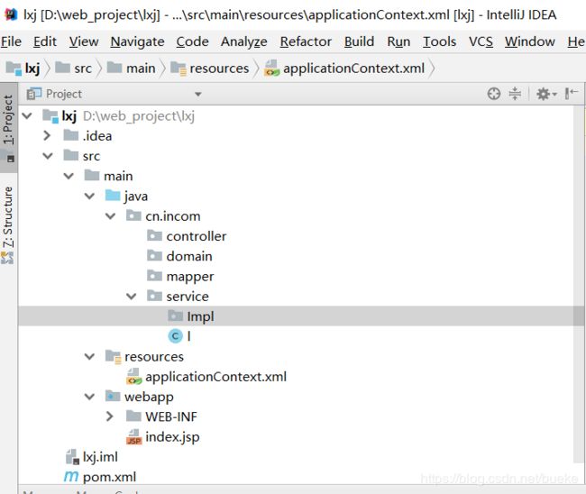Open the File menu

click(11, 41)
